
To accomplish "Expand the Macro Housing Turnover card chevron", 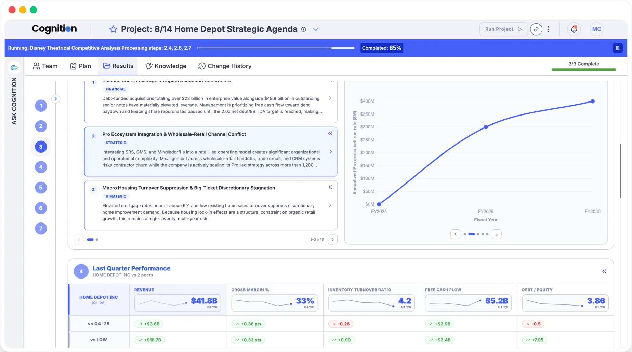I will point(330,205).
